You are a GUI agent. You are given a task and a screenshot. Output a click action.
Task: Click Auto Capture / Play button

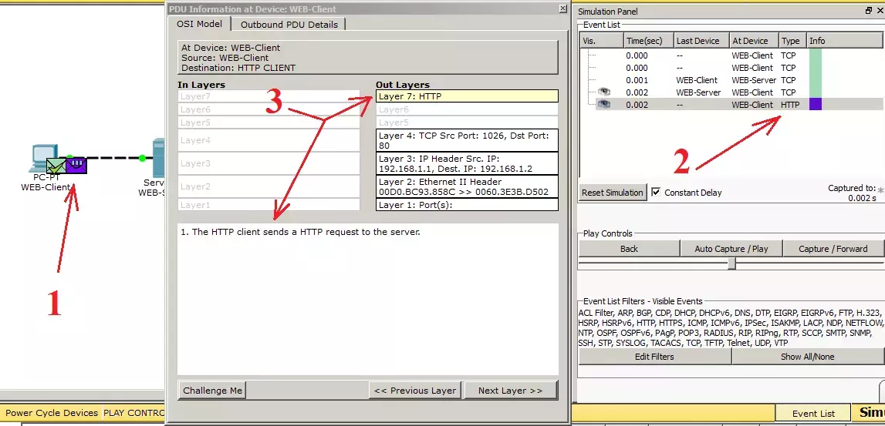coord(731,249)
